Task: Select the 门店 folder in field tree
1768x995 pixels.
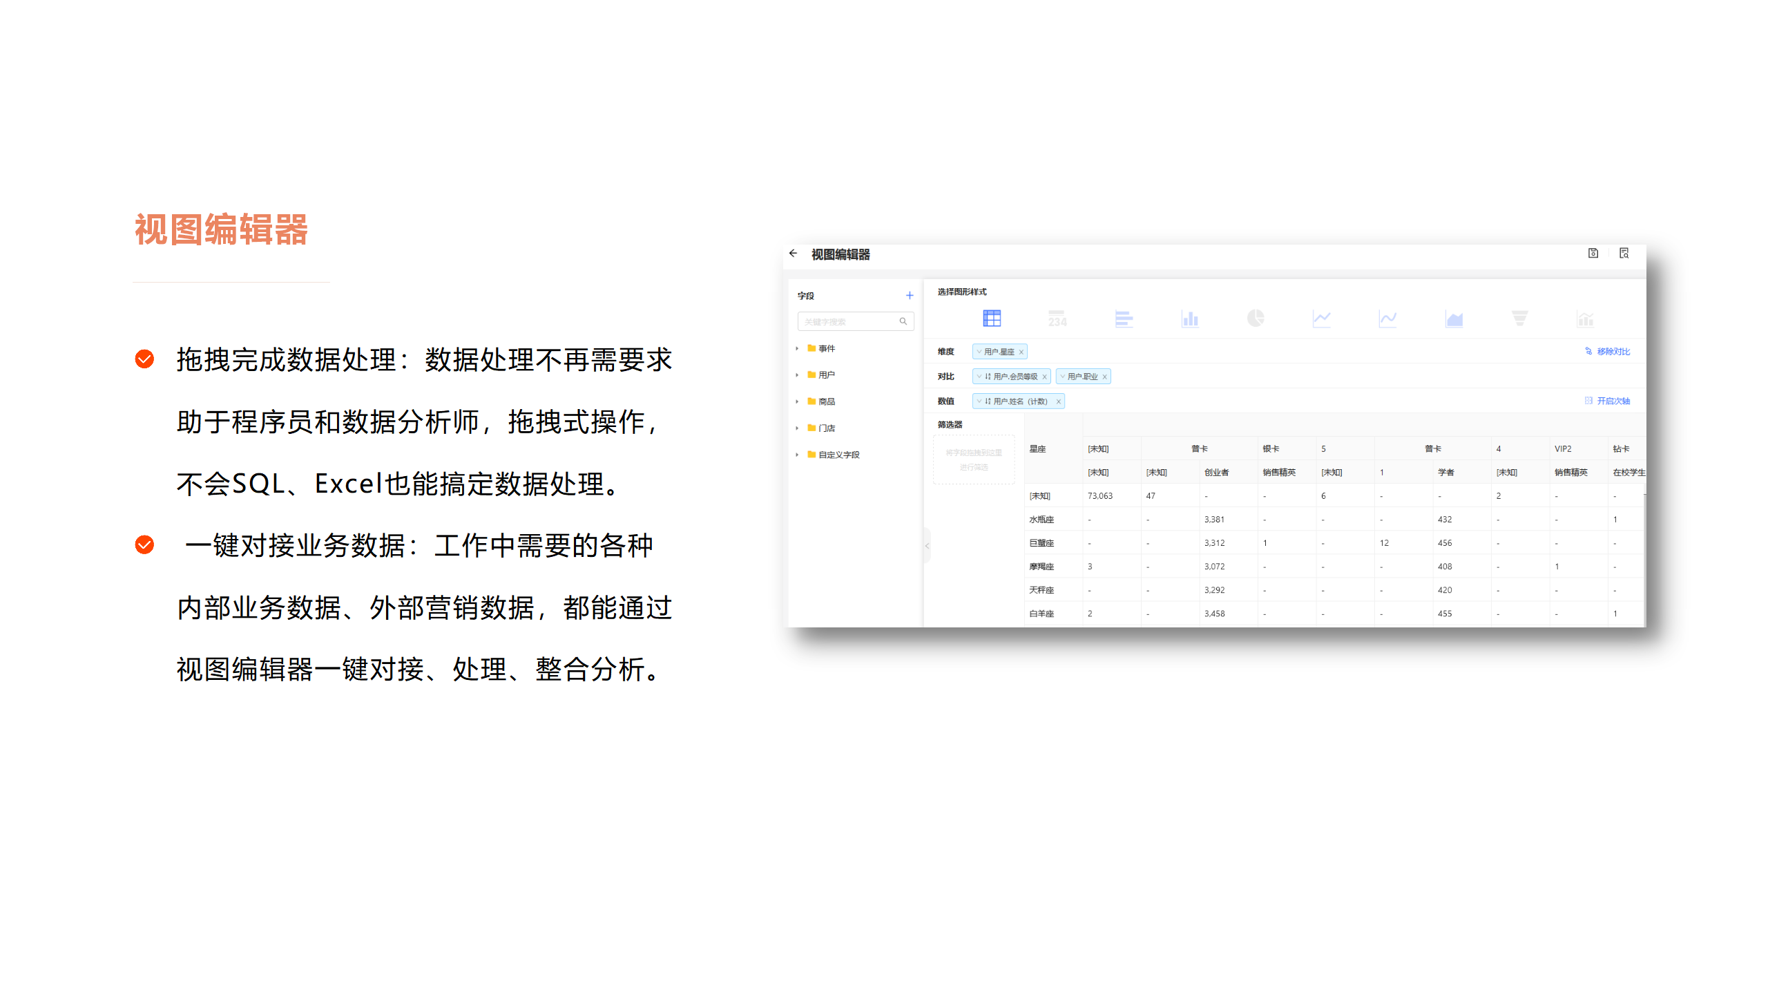Action: pos(821,428)
